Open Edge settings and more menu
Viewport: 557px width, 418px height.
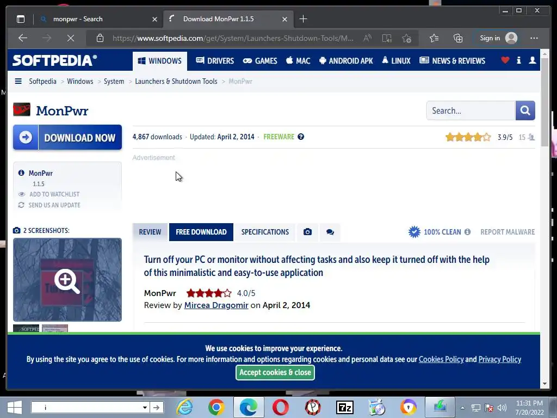pyautogui.click(x=534, y=38)
